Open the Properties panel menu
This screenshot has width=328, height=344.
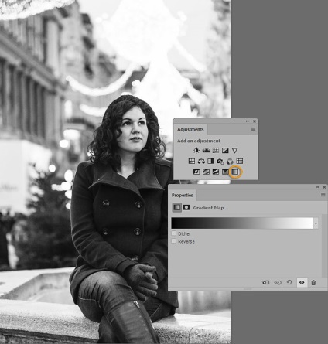tap(323, 195)
